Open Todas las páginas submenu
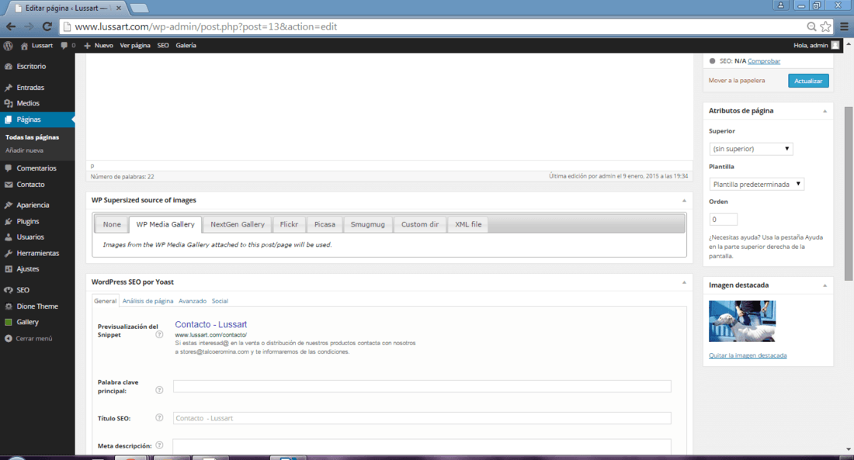 (32, 137)
